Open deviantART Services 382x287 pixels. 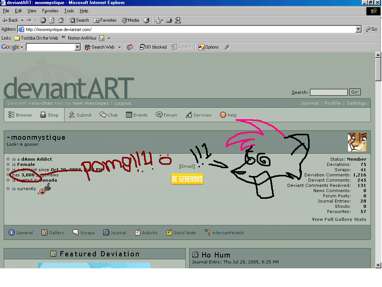coord(198,115)
